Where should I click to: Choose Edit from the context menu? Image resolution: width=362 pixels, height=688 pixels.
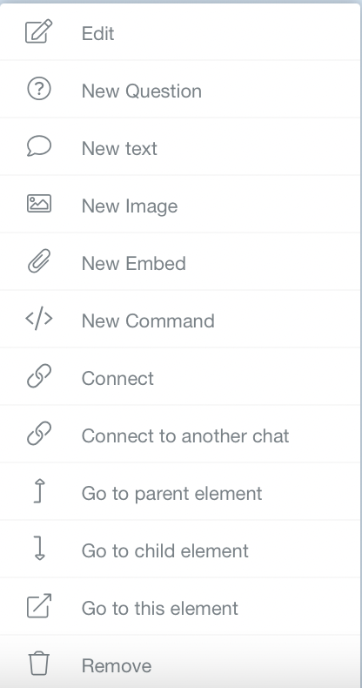click(179, 32)
